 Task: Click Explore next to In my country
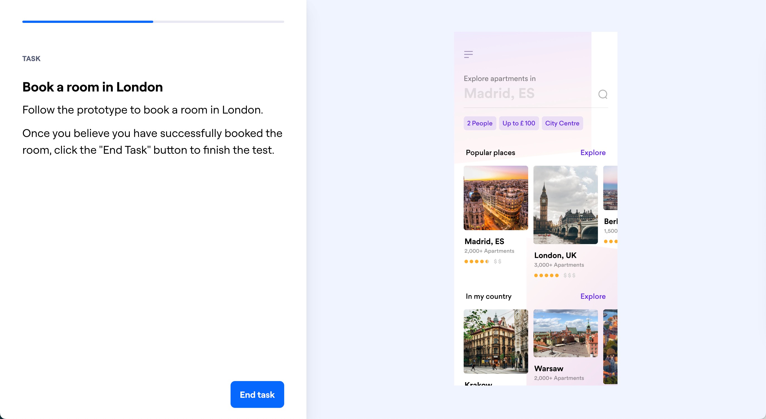(x=593, y=296)
